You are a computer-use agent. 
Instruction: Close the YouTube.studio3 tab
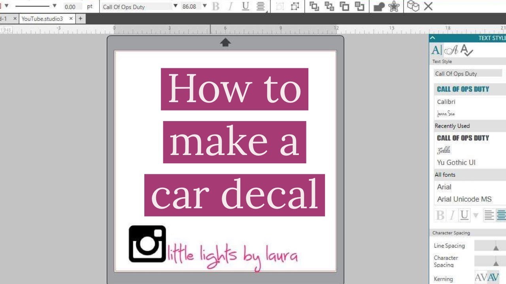point(71,19)
